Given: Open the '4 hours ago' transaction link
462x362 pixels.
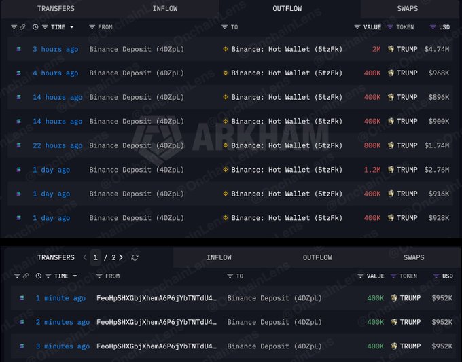Looking at the screenshot, I should click(x=56, y=73).
